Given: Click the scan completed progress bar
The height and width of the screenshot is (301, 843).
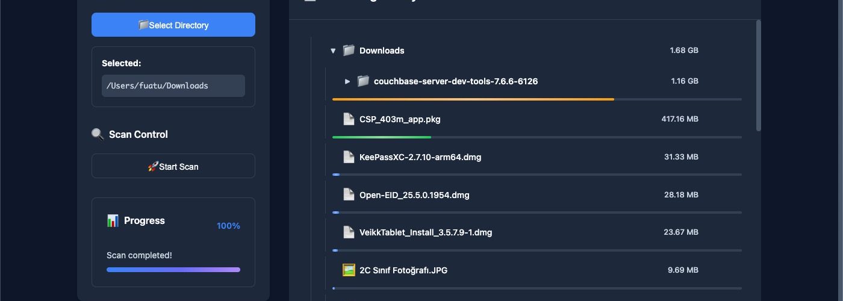Looking at the screenshot, I should (x=173, y=270).
